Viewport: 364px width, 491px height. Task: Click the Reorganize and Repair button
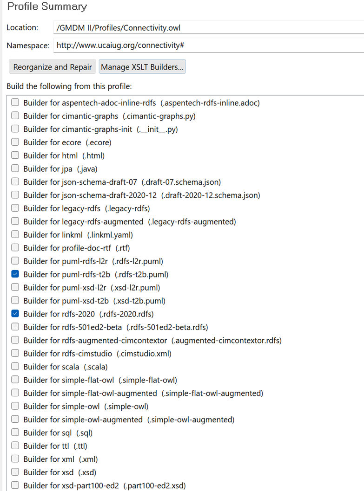(53, 67)
